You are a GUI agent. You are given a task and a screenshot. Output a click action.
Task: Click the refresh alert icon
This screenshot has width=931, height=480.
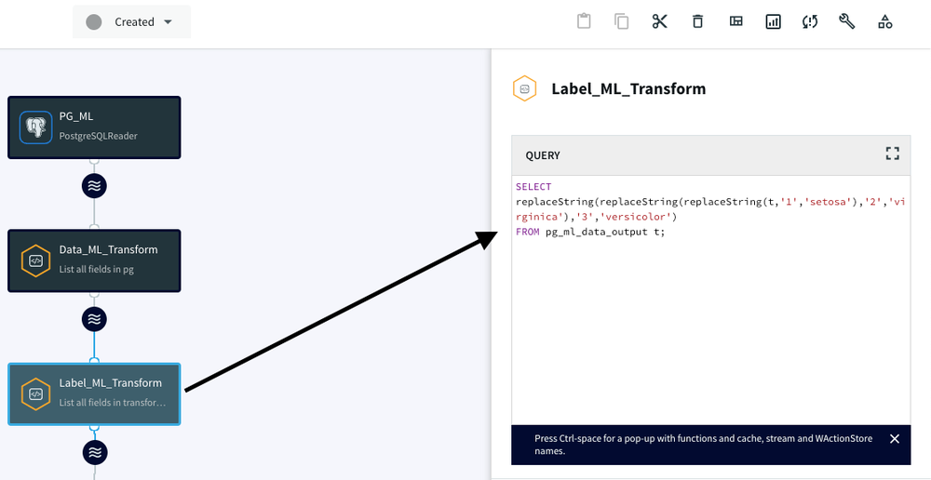[x=810, y=22]
